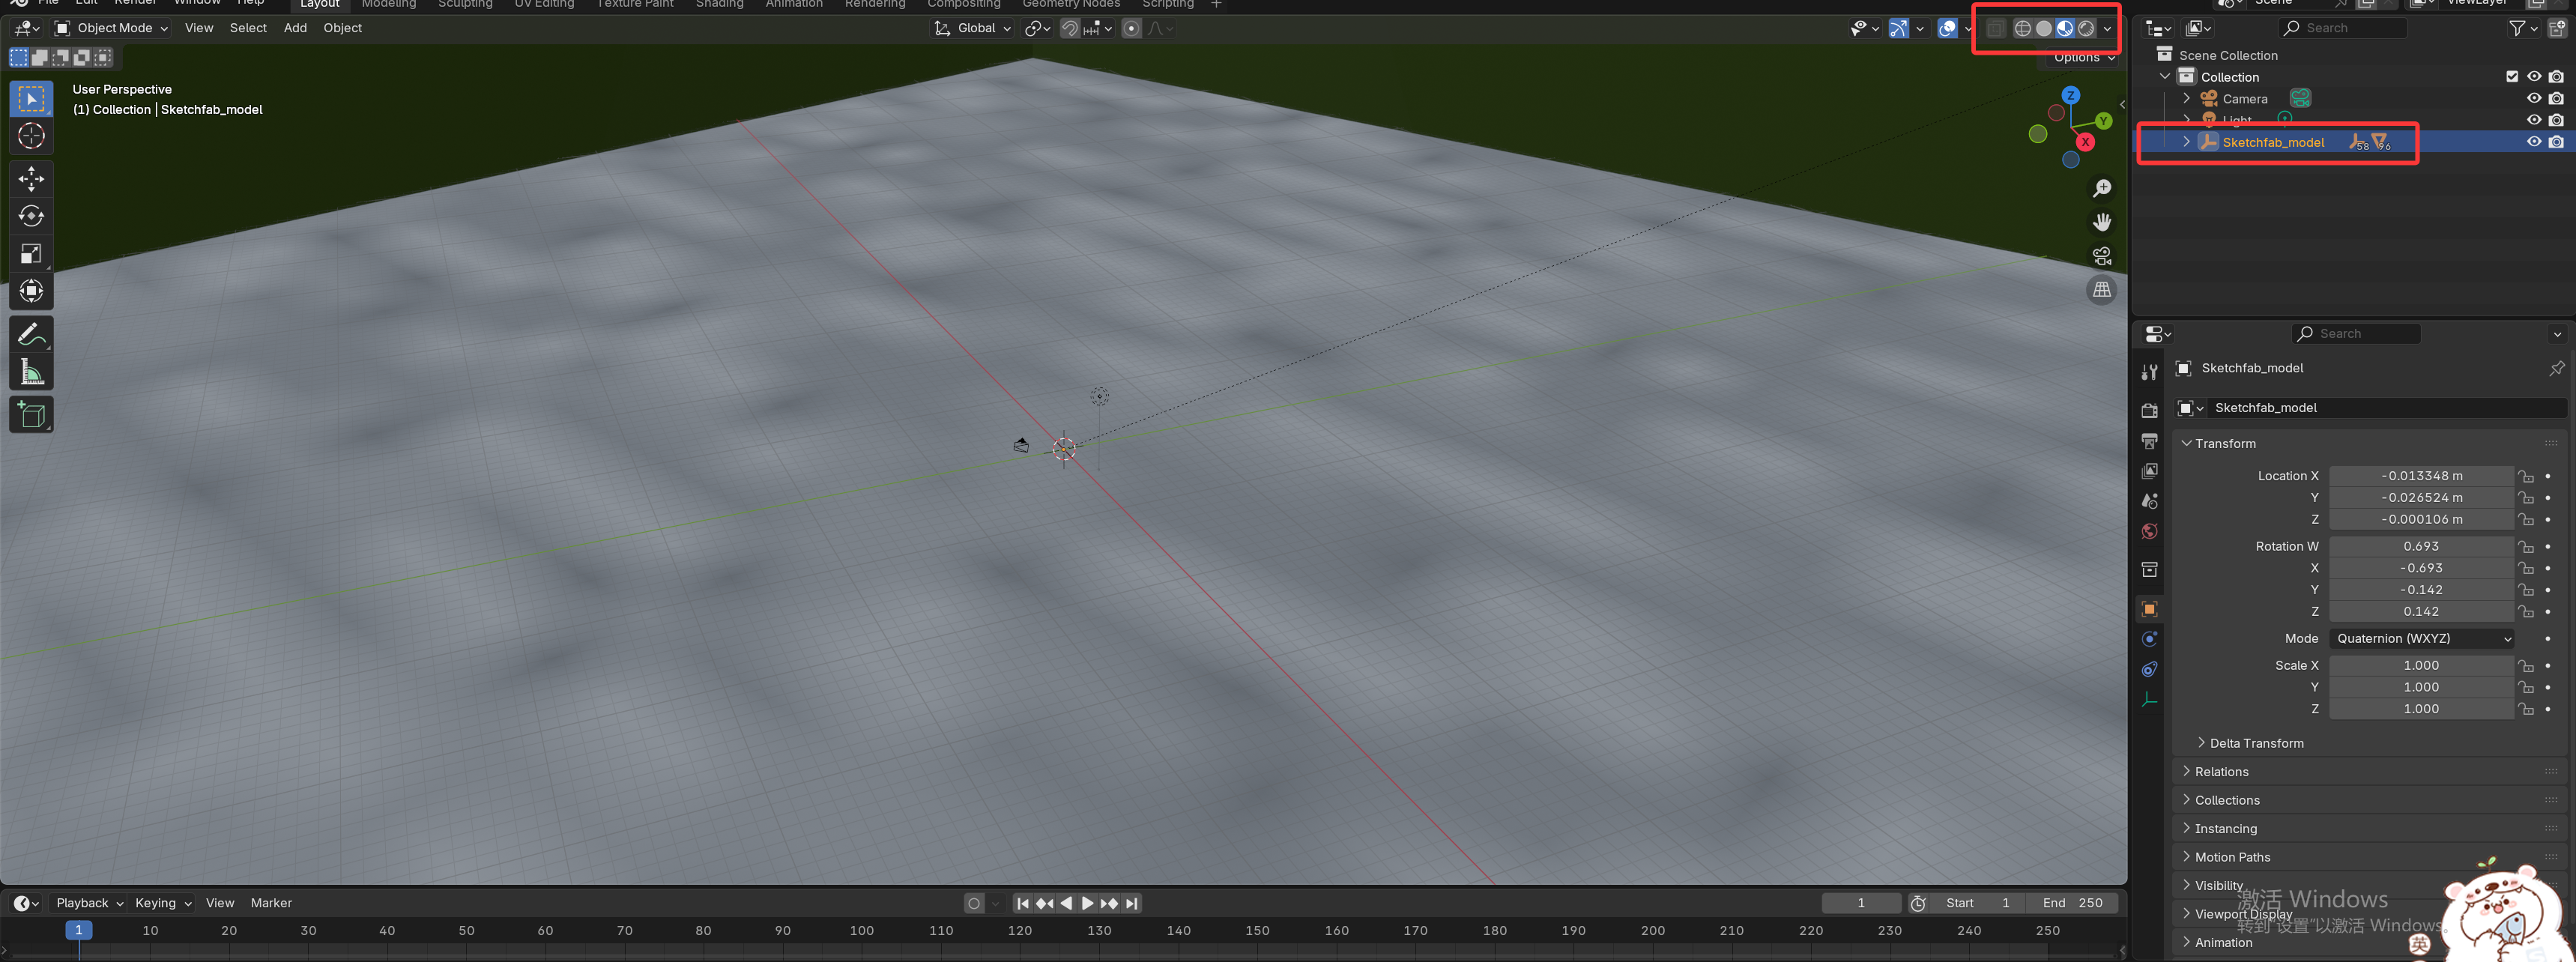Select the Rotate tool
This screenshot has width=2576, height=962.
pos(31,216)
